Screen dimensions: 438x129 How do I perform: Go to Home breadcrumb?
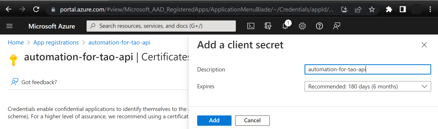16,43
